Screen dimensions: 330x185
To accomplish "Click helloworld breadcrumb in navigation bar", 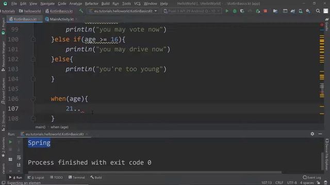I will pyautogui.click(x=30, y=11).
